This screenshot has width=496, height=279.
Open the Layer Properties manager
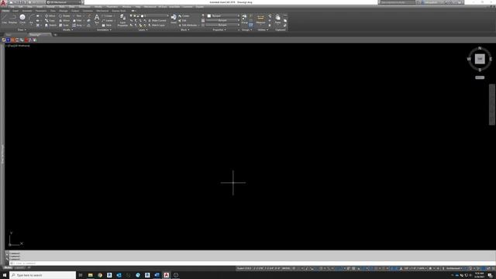(x=122, y=20)
